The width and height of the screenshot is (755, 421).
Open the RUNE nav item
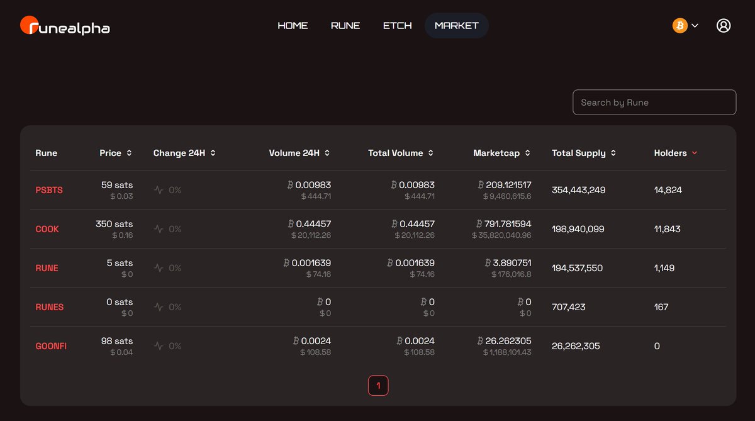[345, 26]
